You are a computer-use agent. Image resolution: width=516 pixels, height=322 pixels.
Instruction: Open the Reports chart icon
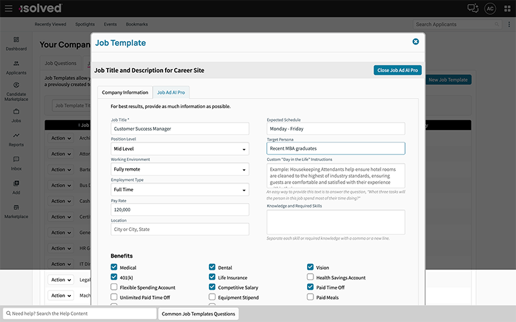point(16,136)
